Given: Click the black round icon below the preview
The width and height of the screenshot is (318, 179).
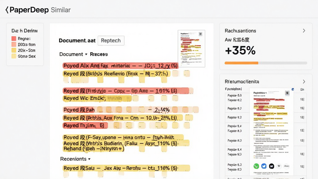Looking at the screenshot, I should coord(271,166).
